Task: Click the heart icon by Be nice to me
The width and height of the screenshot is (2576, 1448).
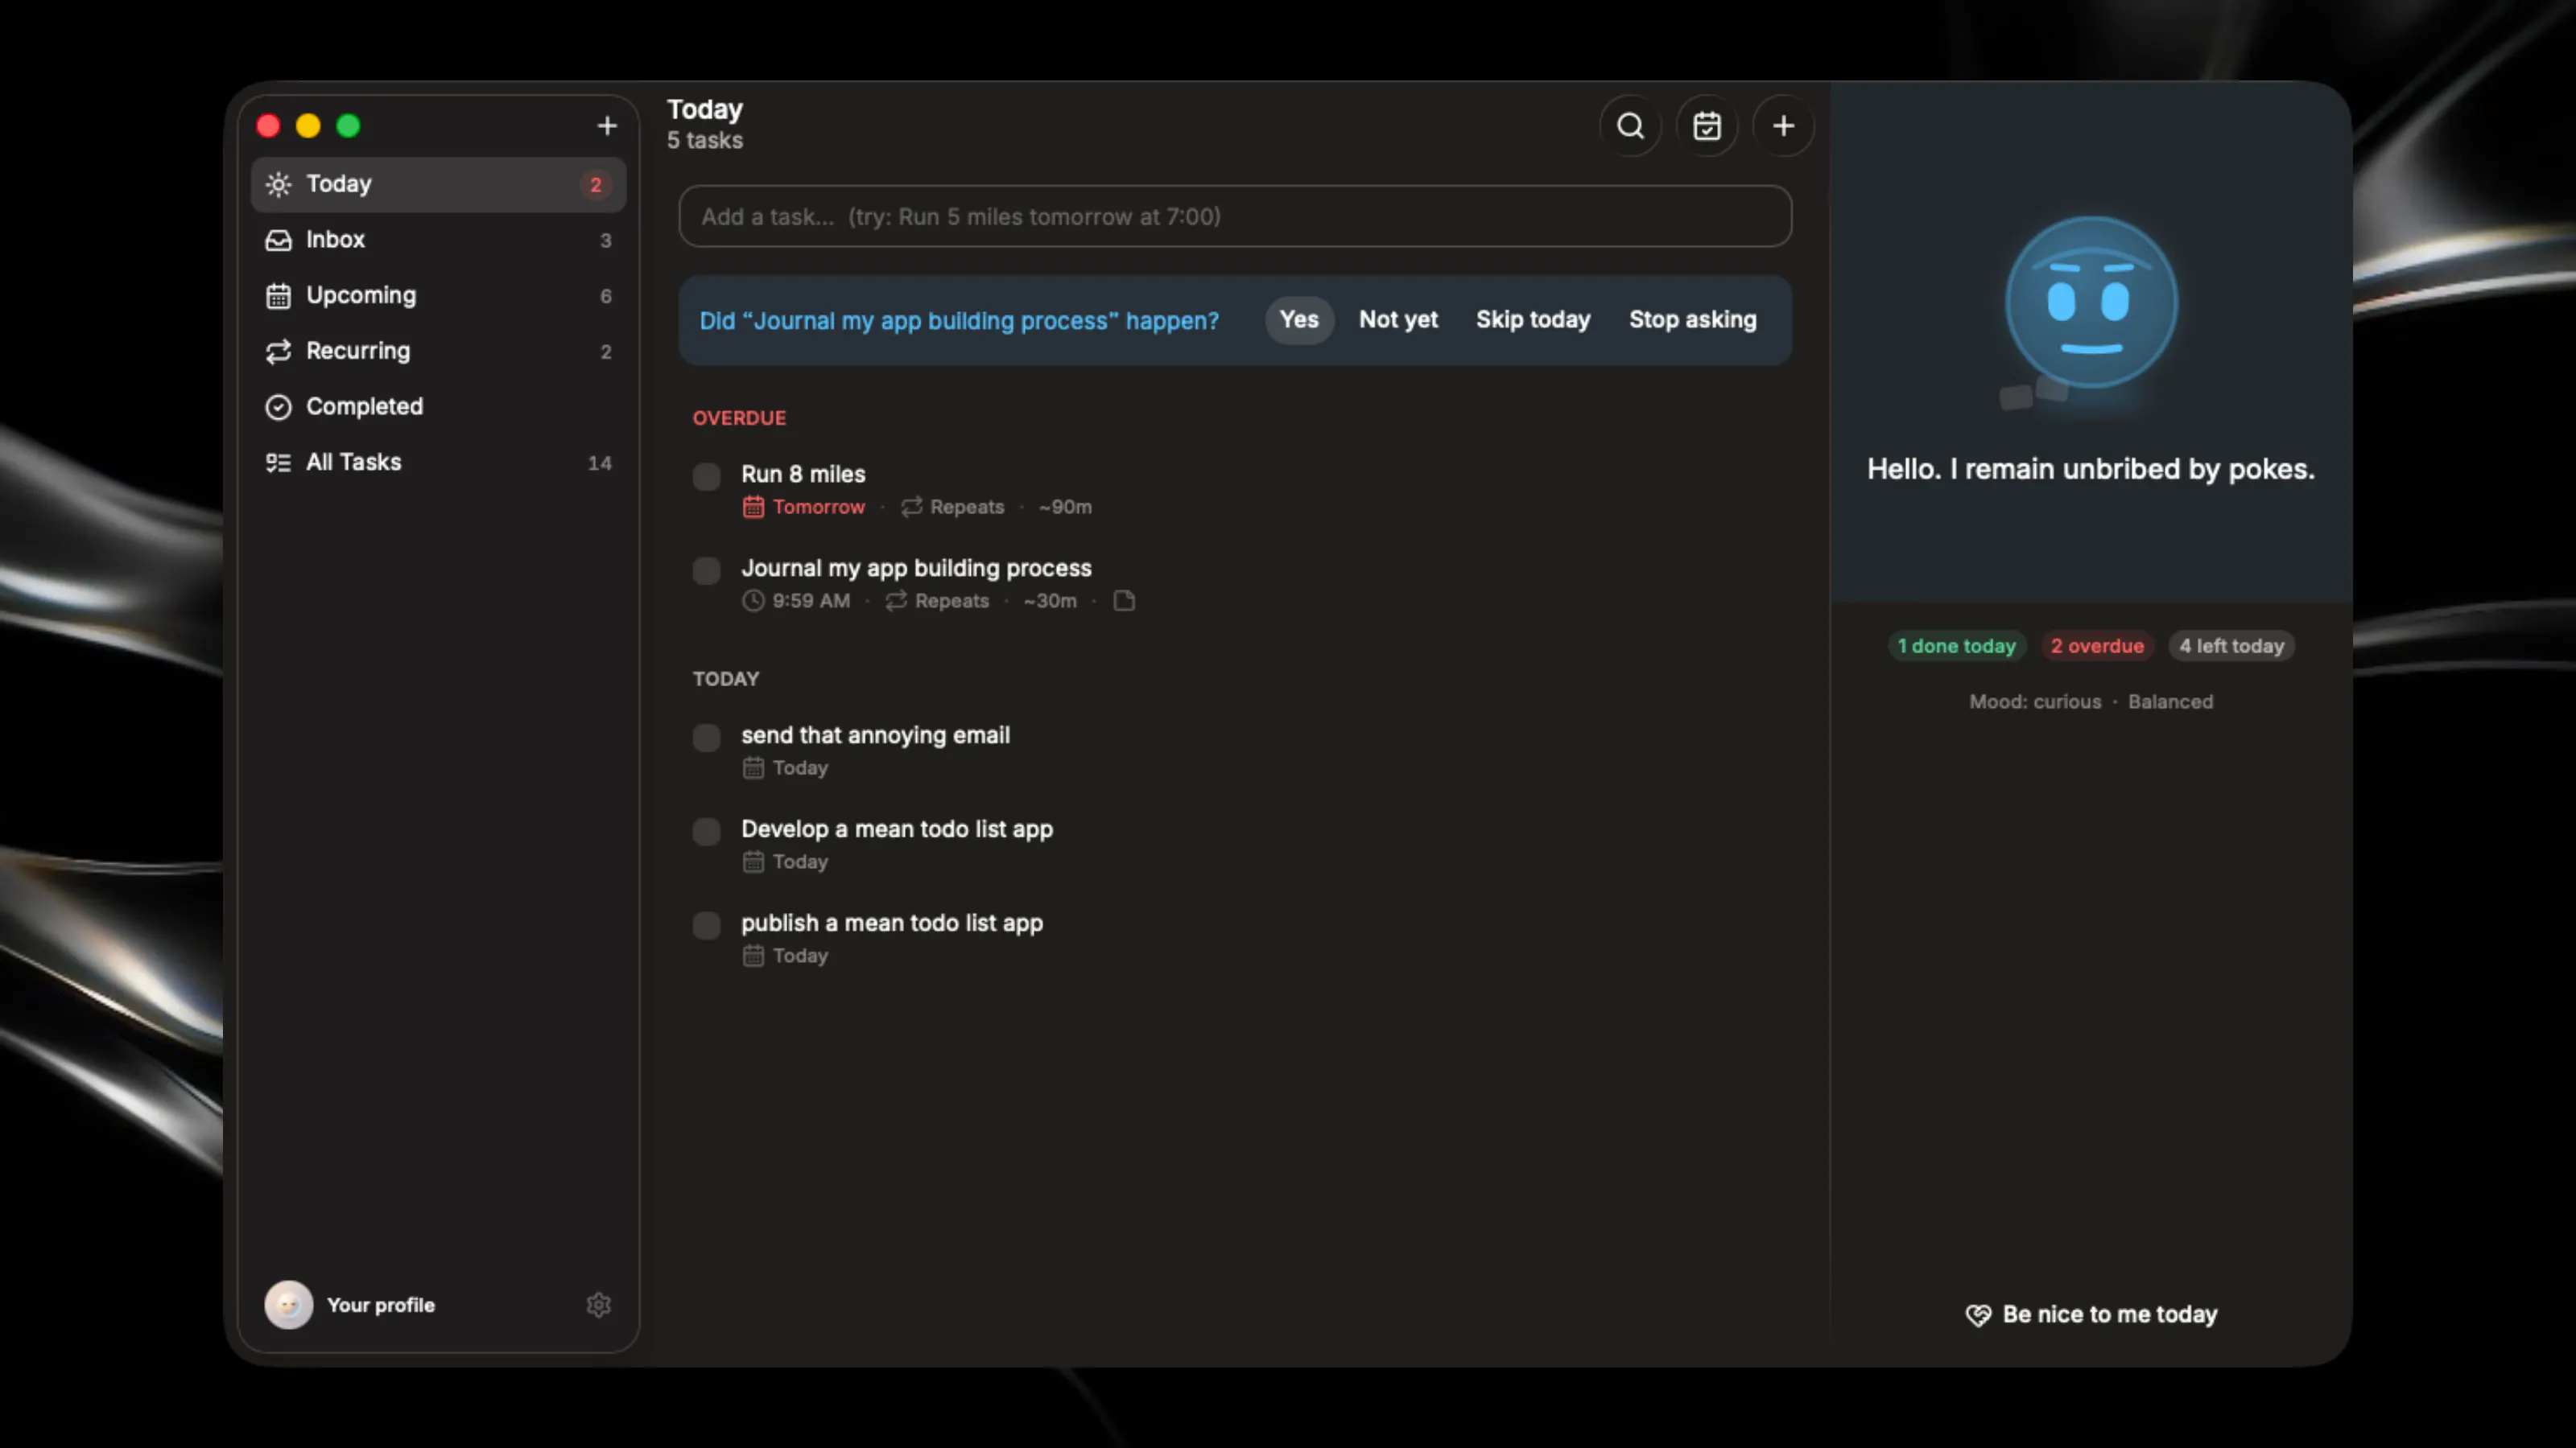Action: [1978, 1315]
